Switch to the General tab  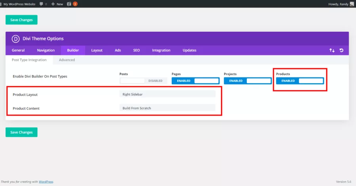coord(18,50)
